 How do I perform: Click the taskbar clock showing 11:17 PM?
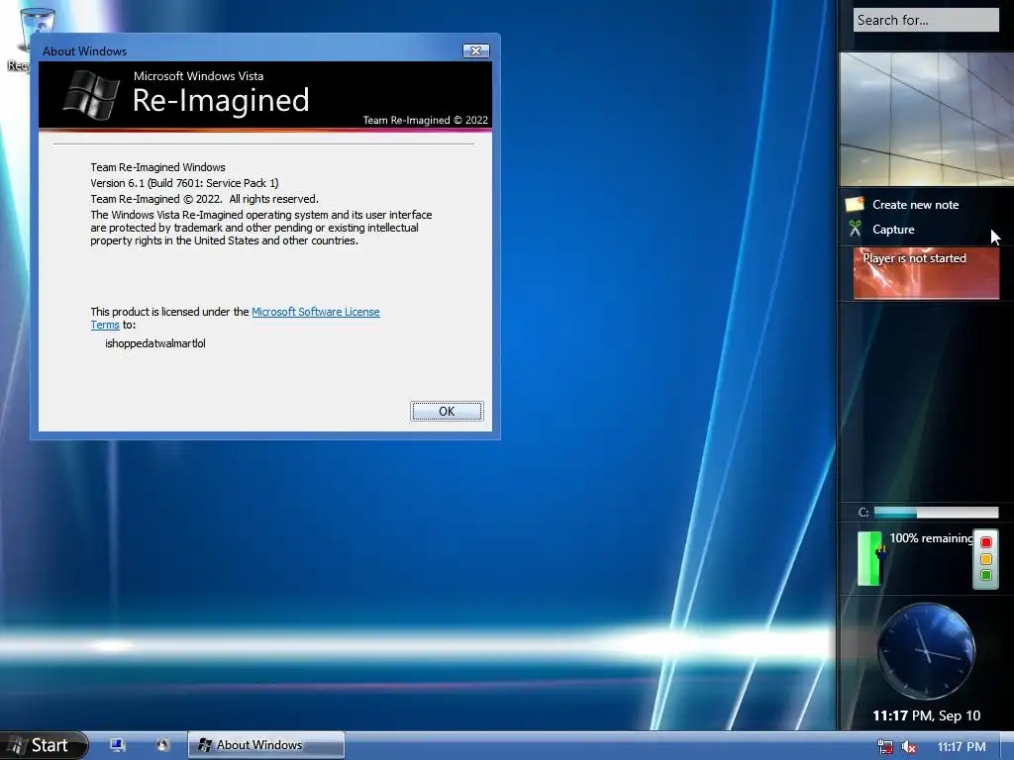pyautogui.click(x=962, y=746)
